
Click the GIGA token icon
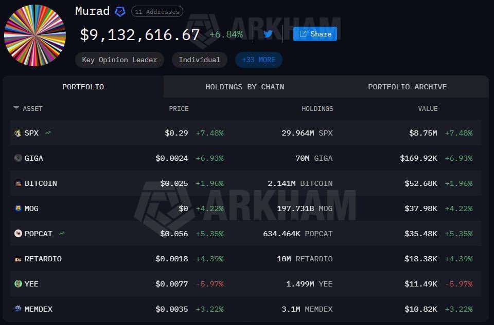(18, 158)
